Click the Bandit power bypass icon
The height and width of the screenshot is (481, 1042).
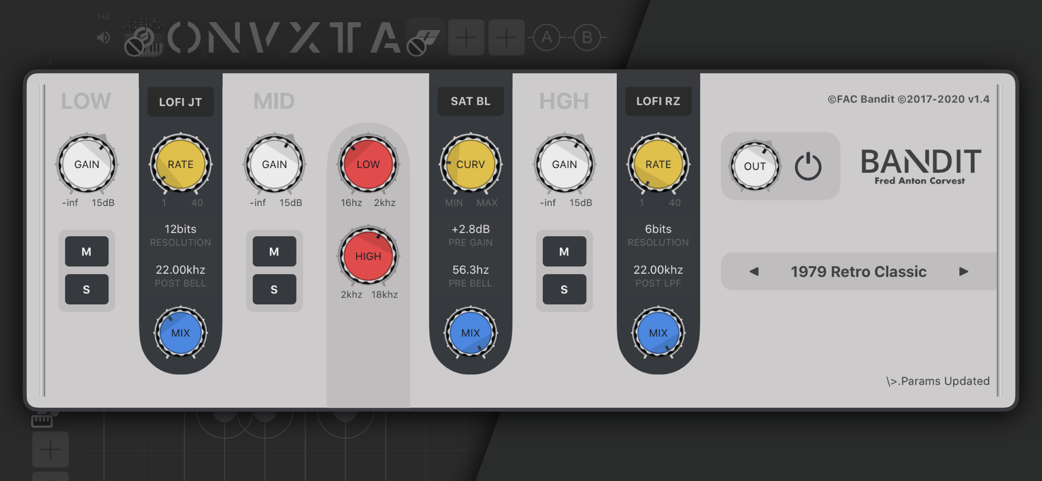808,166
